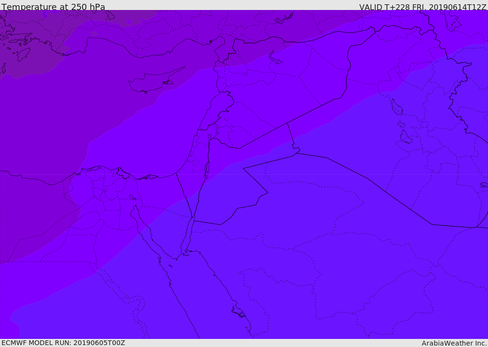Click the "ArabiaWeather Inc" credit text
The image size is (488, 347).
coord(454,343)
